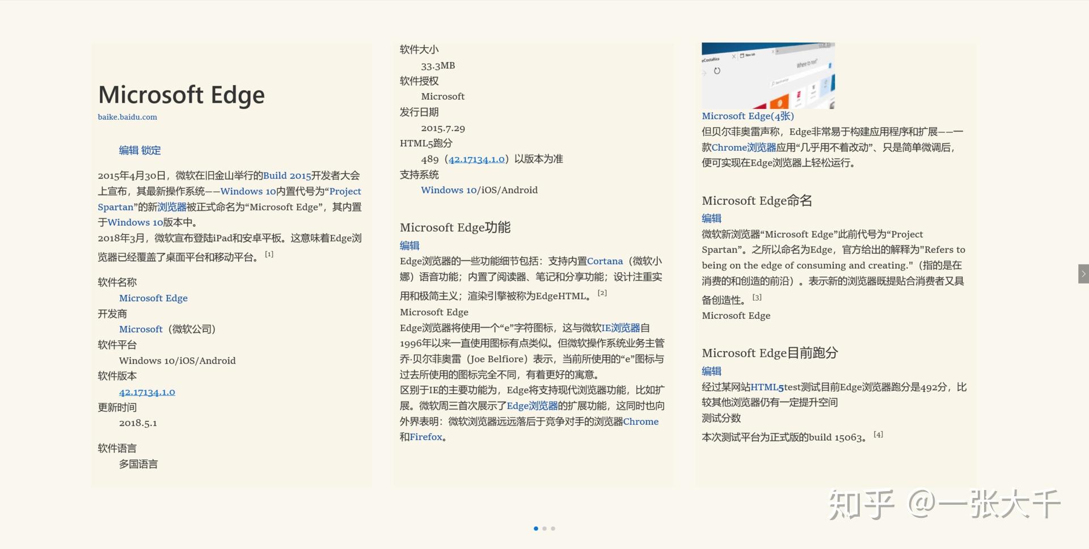Click the 多国语言 language value
This screenshot has width=1089, height=549.
pyautogui.click(x=138, y=464)
